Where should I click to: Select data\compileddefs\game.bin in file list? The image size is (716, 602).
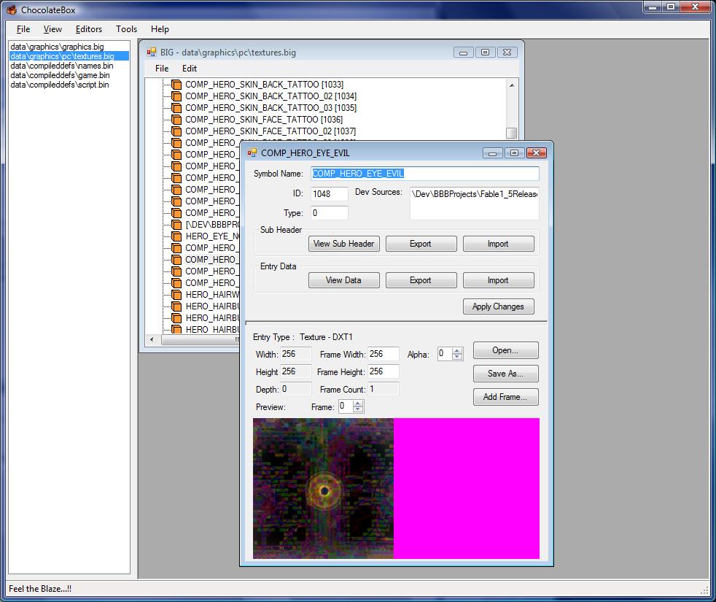(60, 75)
